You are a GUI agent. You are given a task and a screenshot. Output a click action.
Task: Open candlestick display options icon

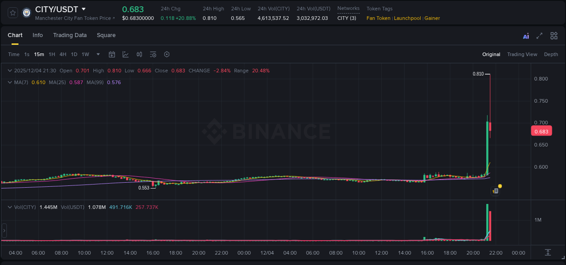click(x=139, y=54)
